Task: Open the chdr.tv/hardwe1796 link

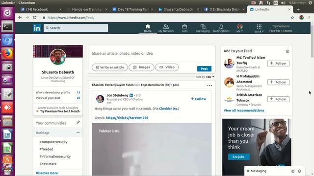Action: coord(127,118)
